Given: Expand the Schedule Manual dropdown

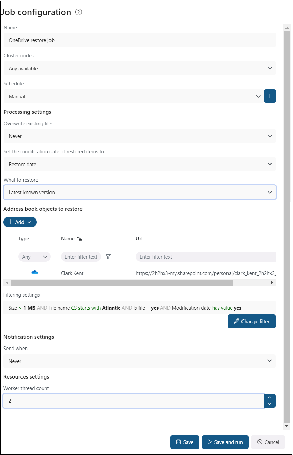Looking at the screenshot, I should click(133, 96).
